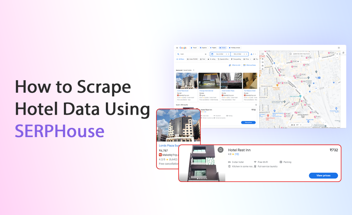The image size is (352, 215).
Task: Toggle the Pool filter chip
Action: [x=203, y=59]
